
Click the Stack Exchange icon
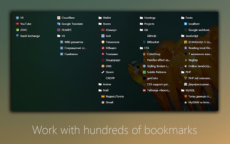coord(18,36)
